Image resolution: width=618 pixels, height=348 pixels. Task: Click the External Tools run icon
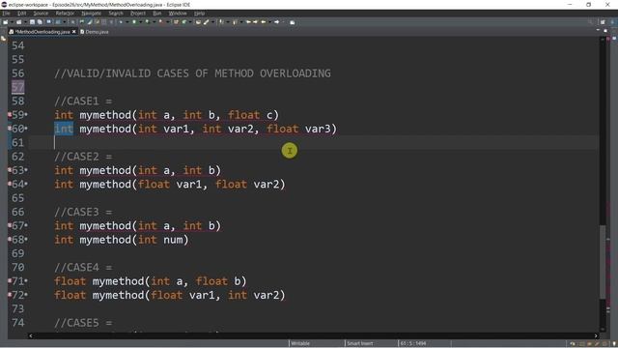161,22
